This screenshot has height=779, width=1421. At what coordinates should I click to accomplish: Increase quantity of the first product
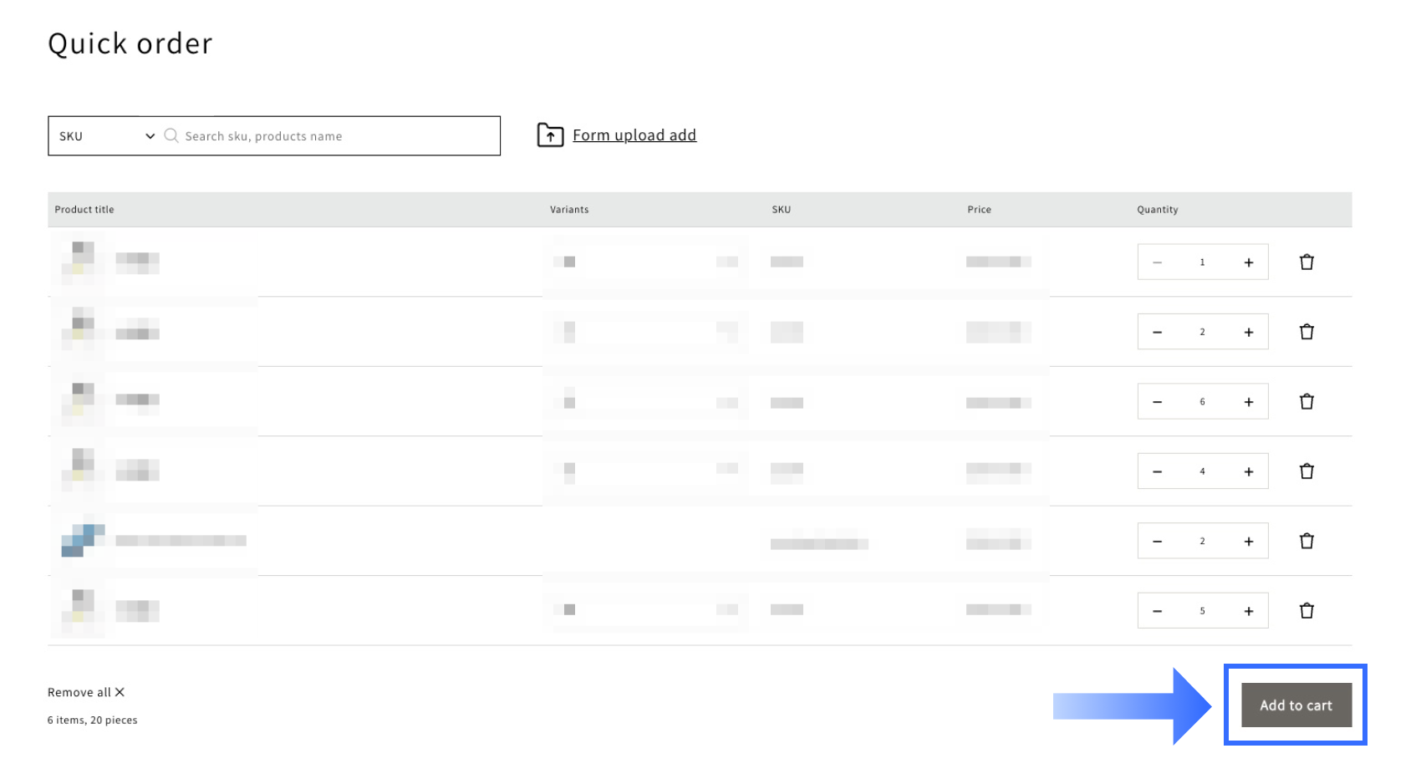pyautogui.click(x=1249, y=262)
